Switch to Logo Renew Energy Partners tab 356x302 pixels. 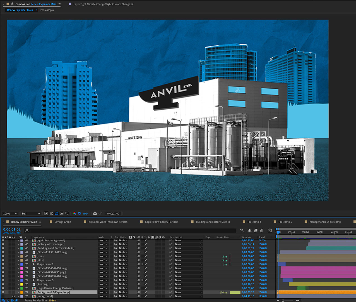[x=162, y=222]
